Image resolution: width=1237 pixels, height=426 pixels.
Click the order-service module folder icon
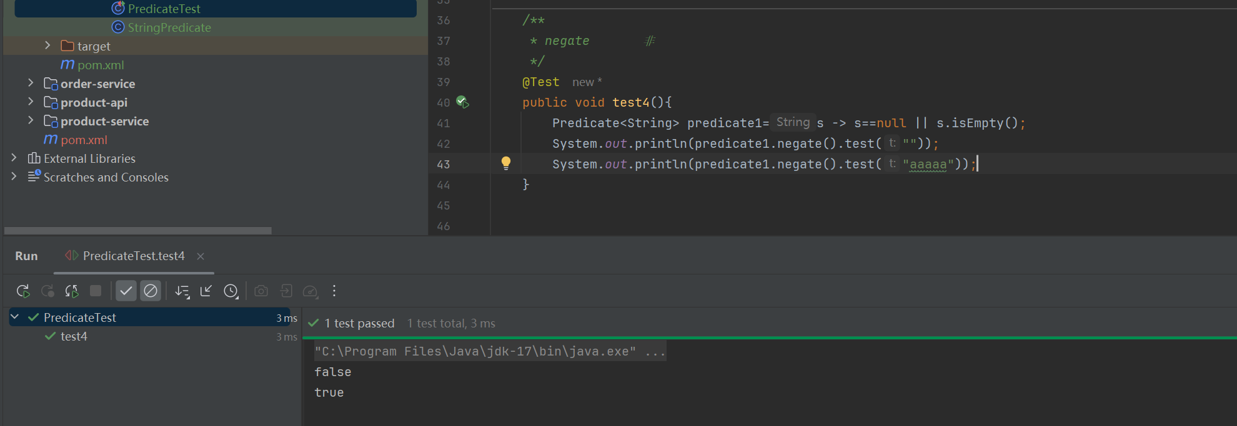(x=51, y=84)
